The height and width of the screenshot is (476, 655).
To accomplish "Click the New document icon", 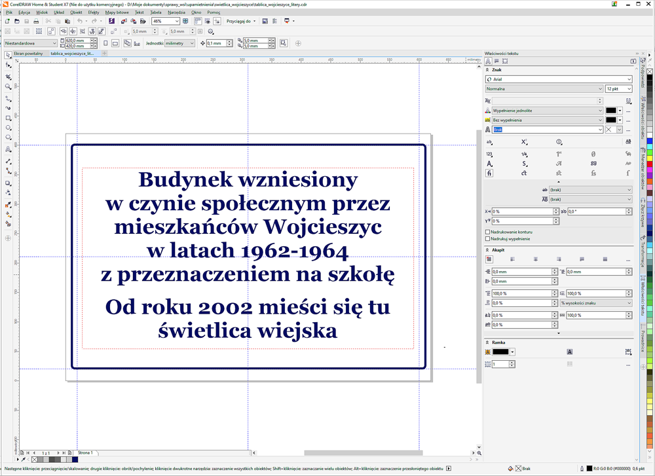I will (x=7, y=21).
